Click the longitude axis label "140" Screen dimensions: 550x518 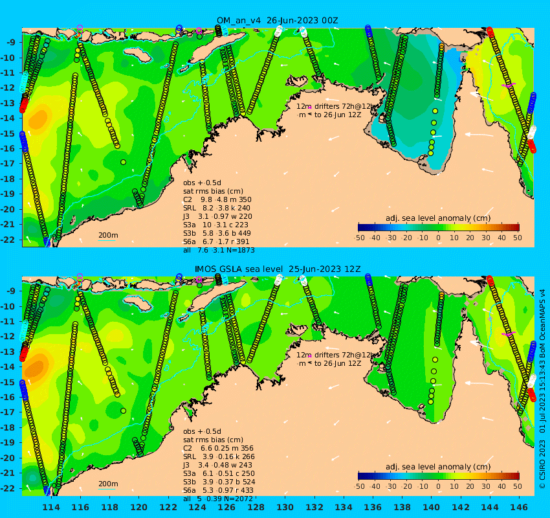(x=432, y=507)
